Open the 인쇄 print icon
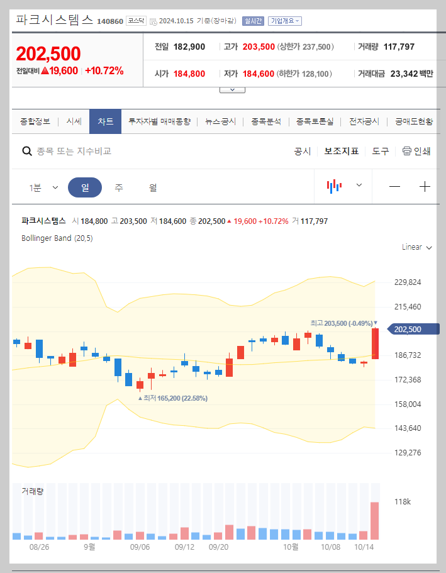This screenshot has width=446, height=573. (416, 151)
